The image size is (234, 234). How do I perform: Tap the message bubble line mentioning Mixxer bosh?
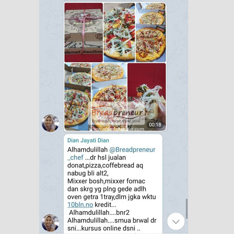[106, 181]
